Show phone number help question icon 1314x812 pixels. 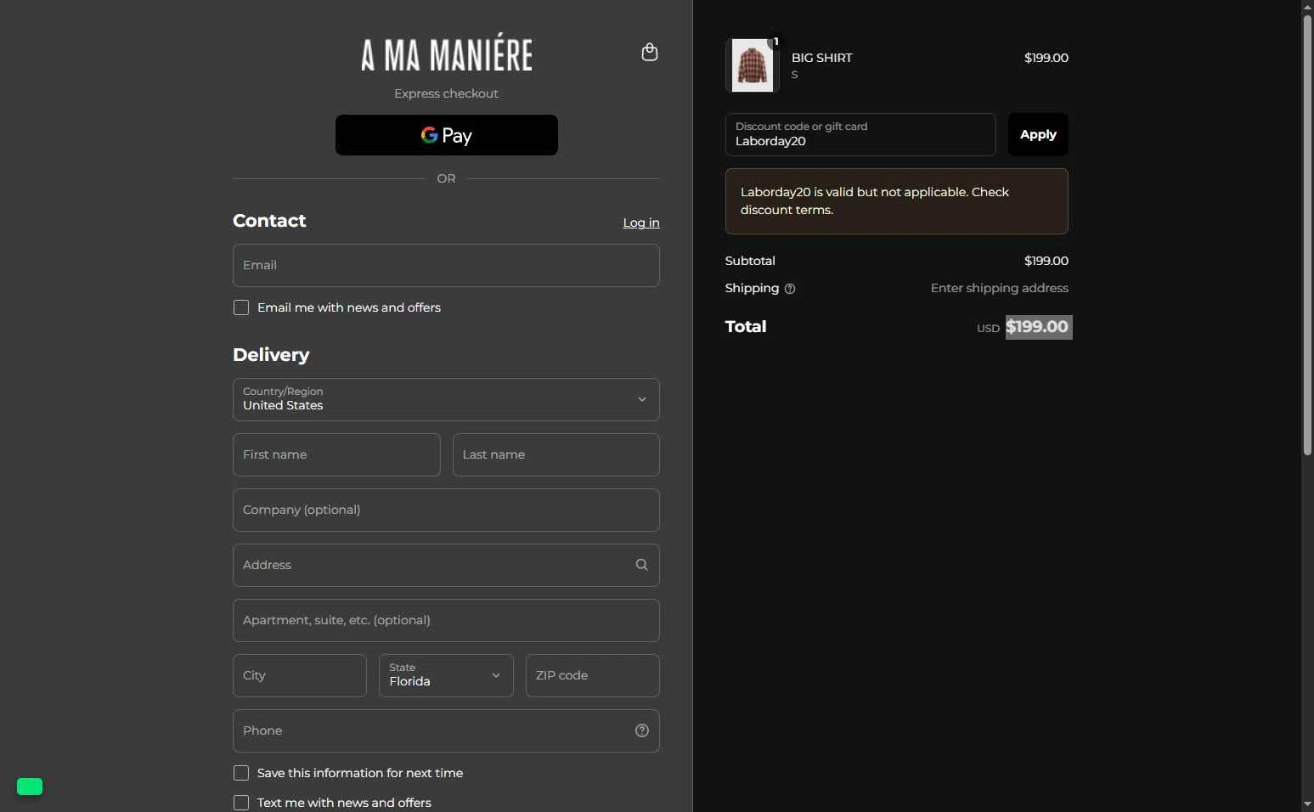(642, 730)
